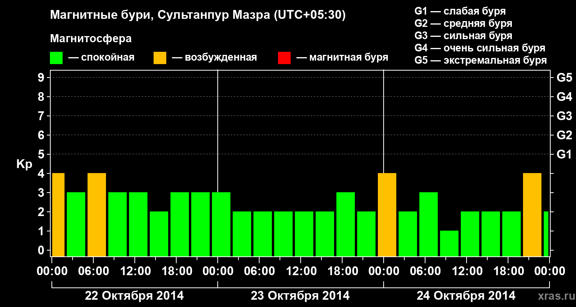This screenshot has height=307, width=576.
Task: Select the 'G2 — средняя буря' legend line
Action: [463, 23]
